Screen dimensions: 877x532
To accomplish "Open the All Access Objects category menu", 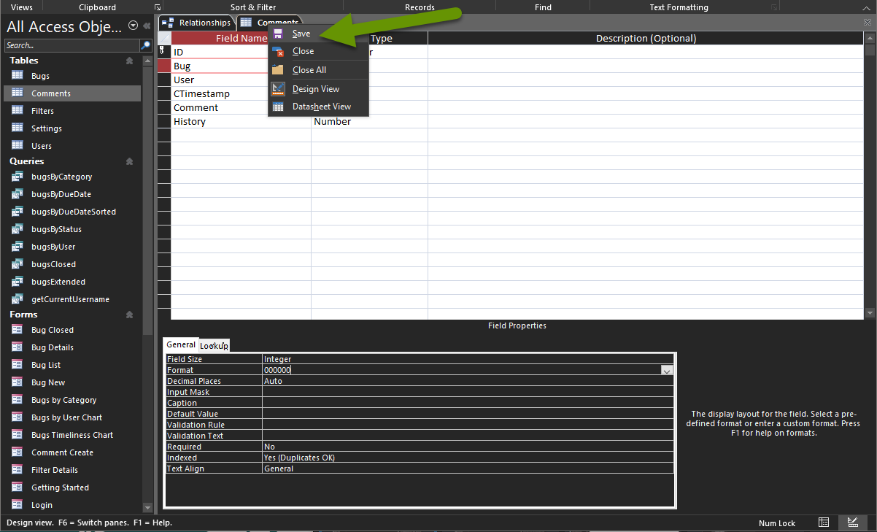I will 132,26.
